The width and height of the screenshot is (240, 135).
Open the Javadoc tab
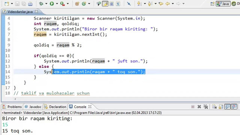(33, 106)
